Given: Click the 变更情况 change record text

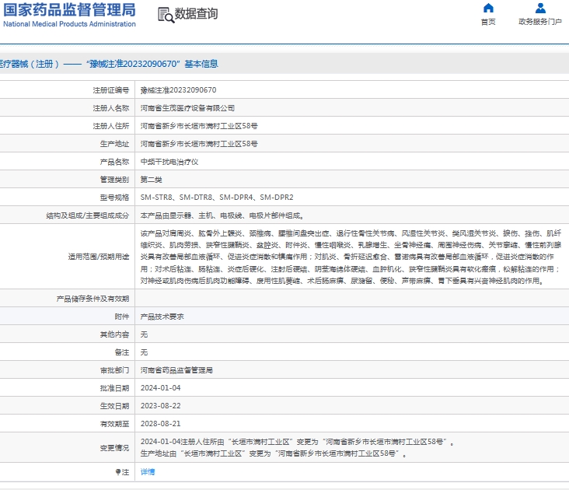Looking at the screenshot, I should pos(297,448).
